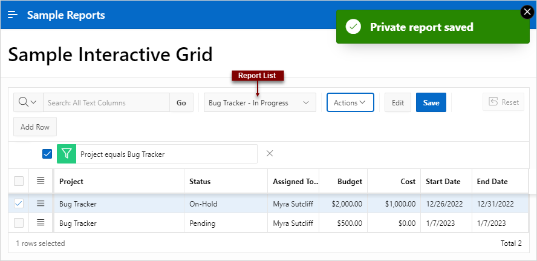Click the 12/26/2022 start date cell
This screenshot has height=261, width=537.
[x=446, y=203]
